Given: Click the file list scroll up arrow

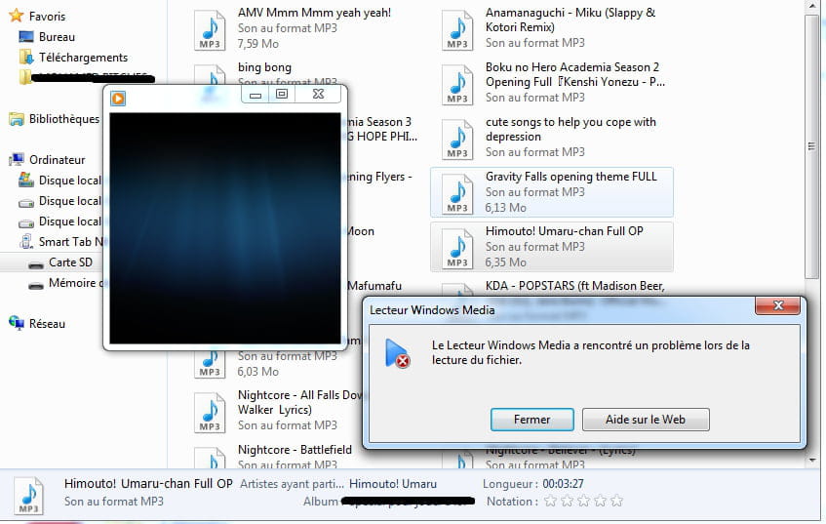Looking at the screenshot, I should [811, 6].
